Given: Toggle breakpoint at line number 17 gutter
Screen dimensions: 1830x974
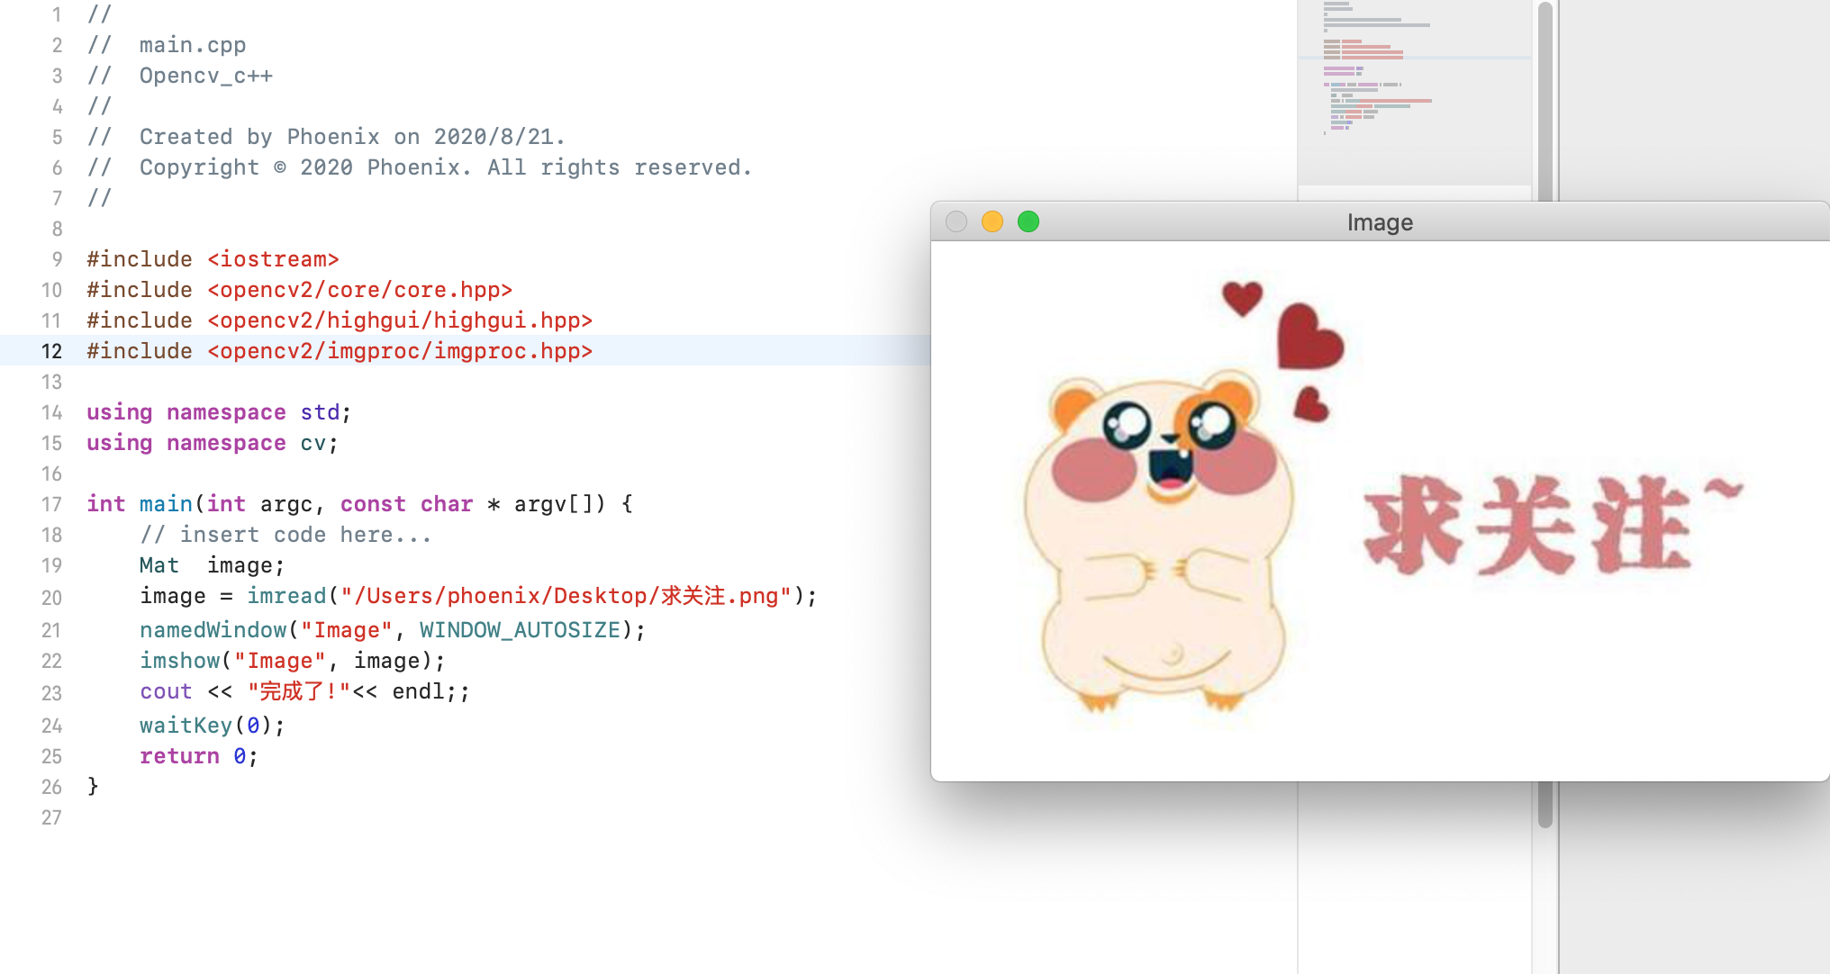Looking at the screenshot, I should tap(51, 504).
